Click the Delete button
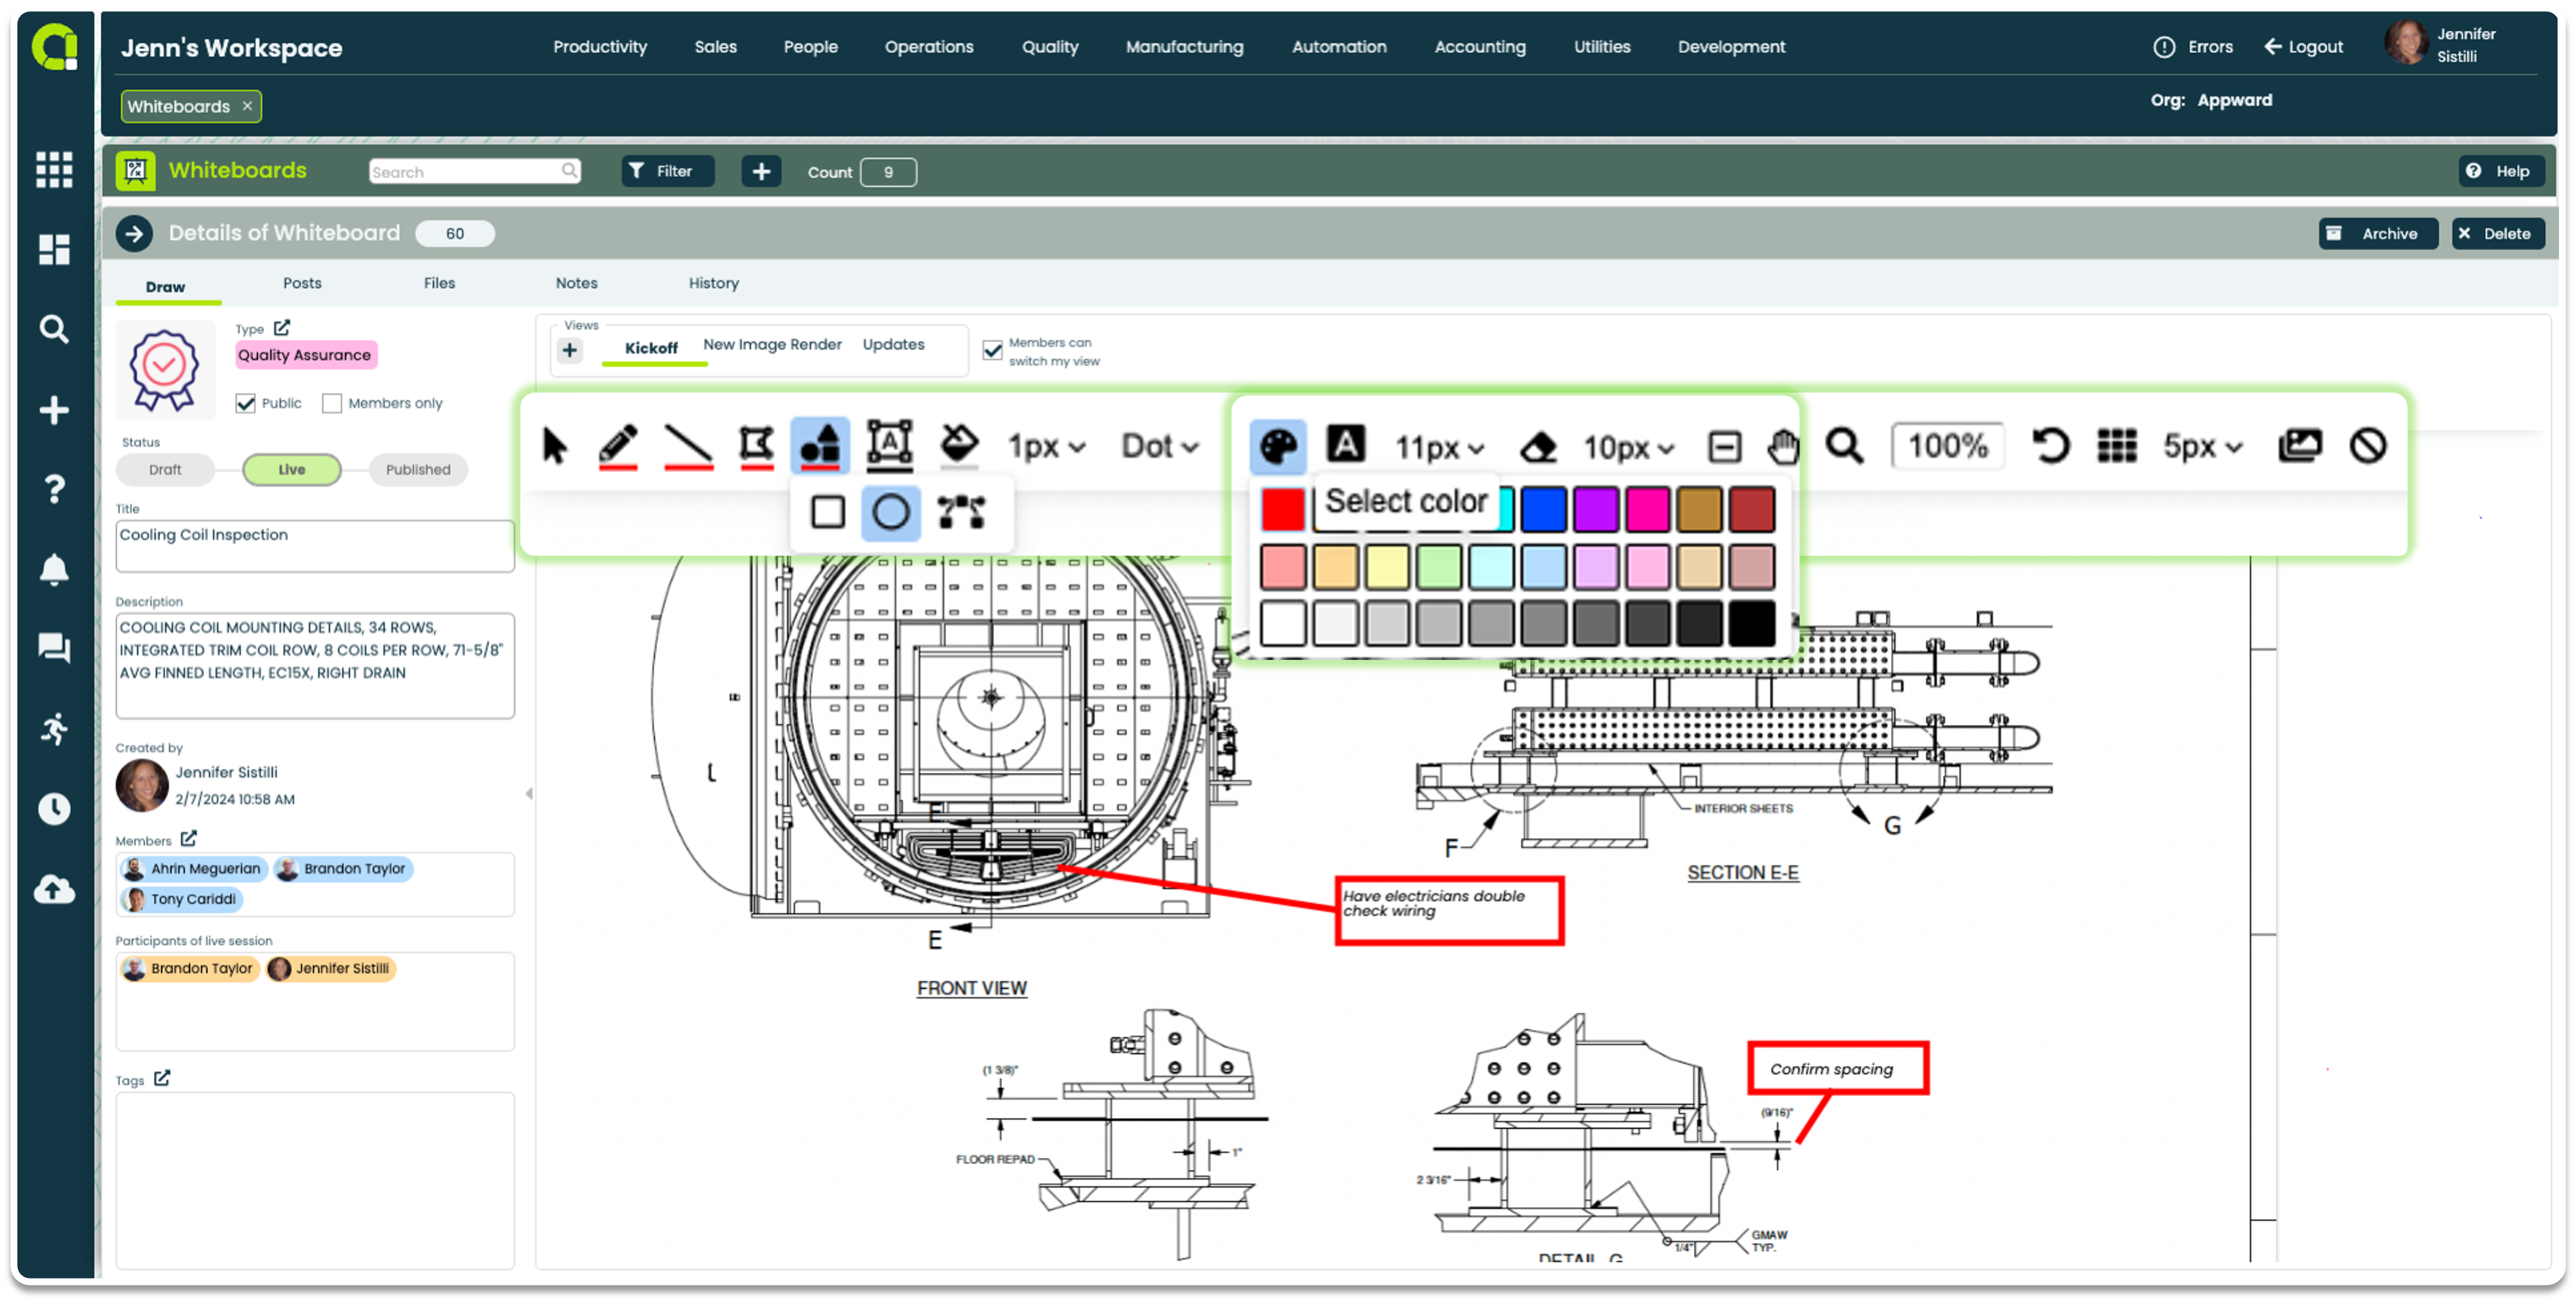Image resolution: width=2576 pixels, height=1303 pixels. coord(2497,234)
